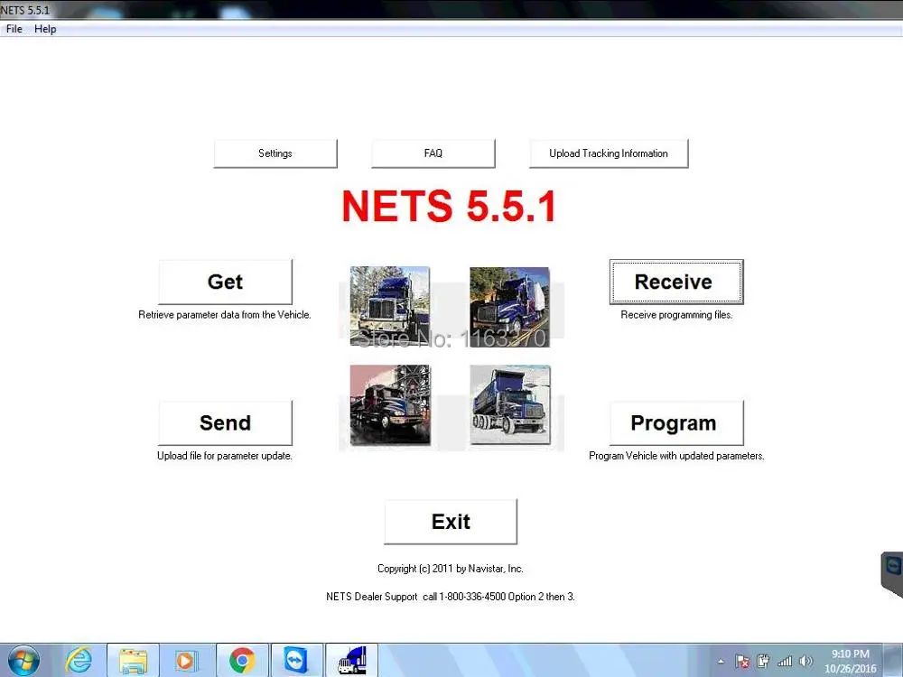The height and width of the screenshot is (677, 903).
Task: Click Upload Tracking Information button
Action: tap(609, 153)
